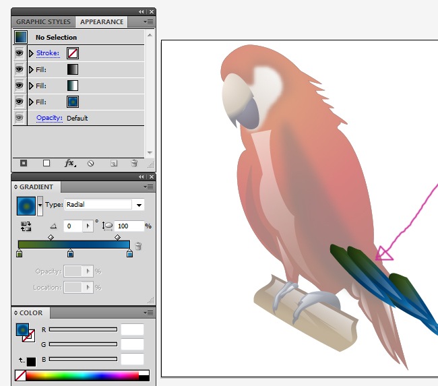This screenshot has height=386, width=438.
Task: Toggle visibility of the radial blue Fill
Action: pos(20,102)
